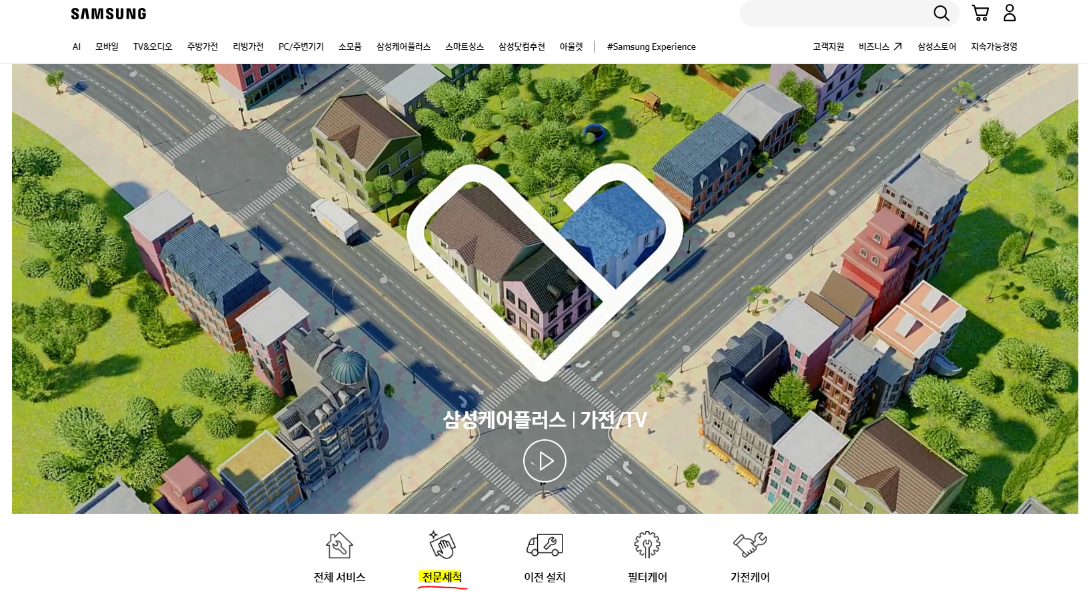
Task: Open the AI menu
Action: [77, 47]
